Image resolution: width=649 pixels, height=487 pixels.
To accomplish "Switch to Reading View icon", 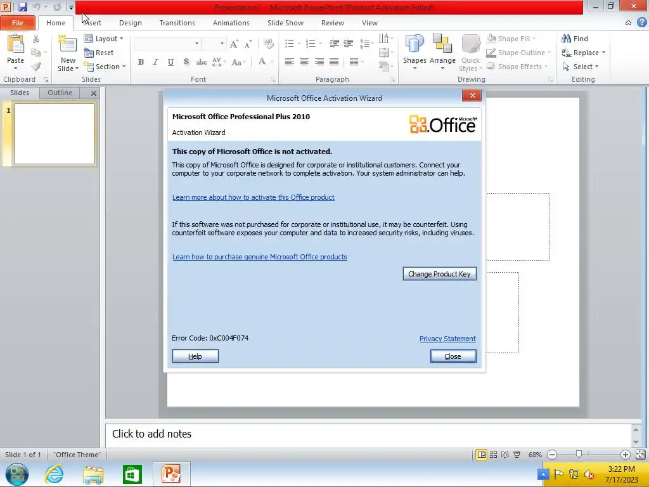I will [504, 455].
